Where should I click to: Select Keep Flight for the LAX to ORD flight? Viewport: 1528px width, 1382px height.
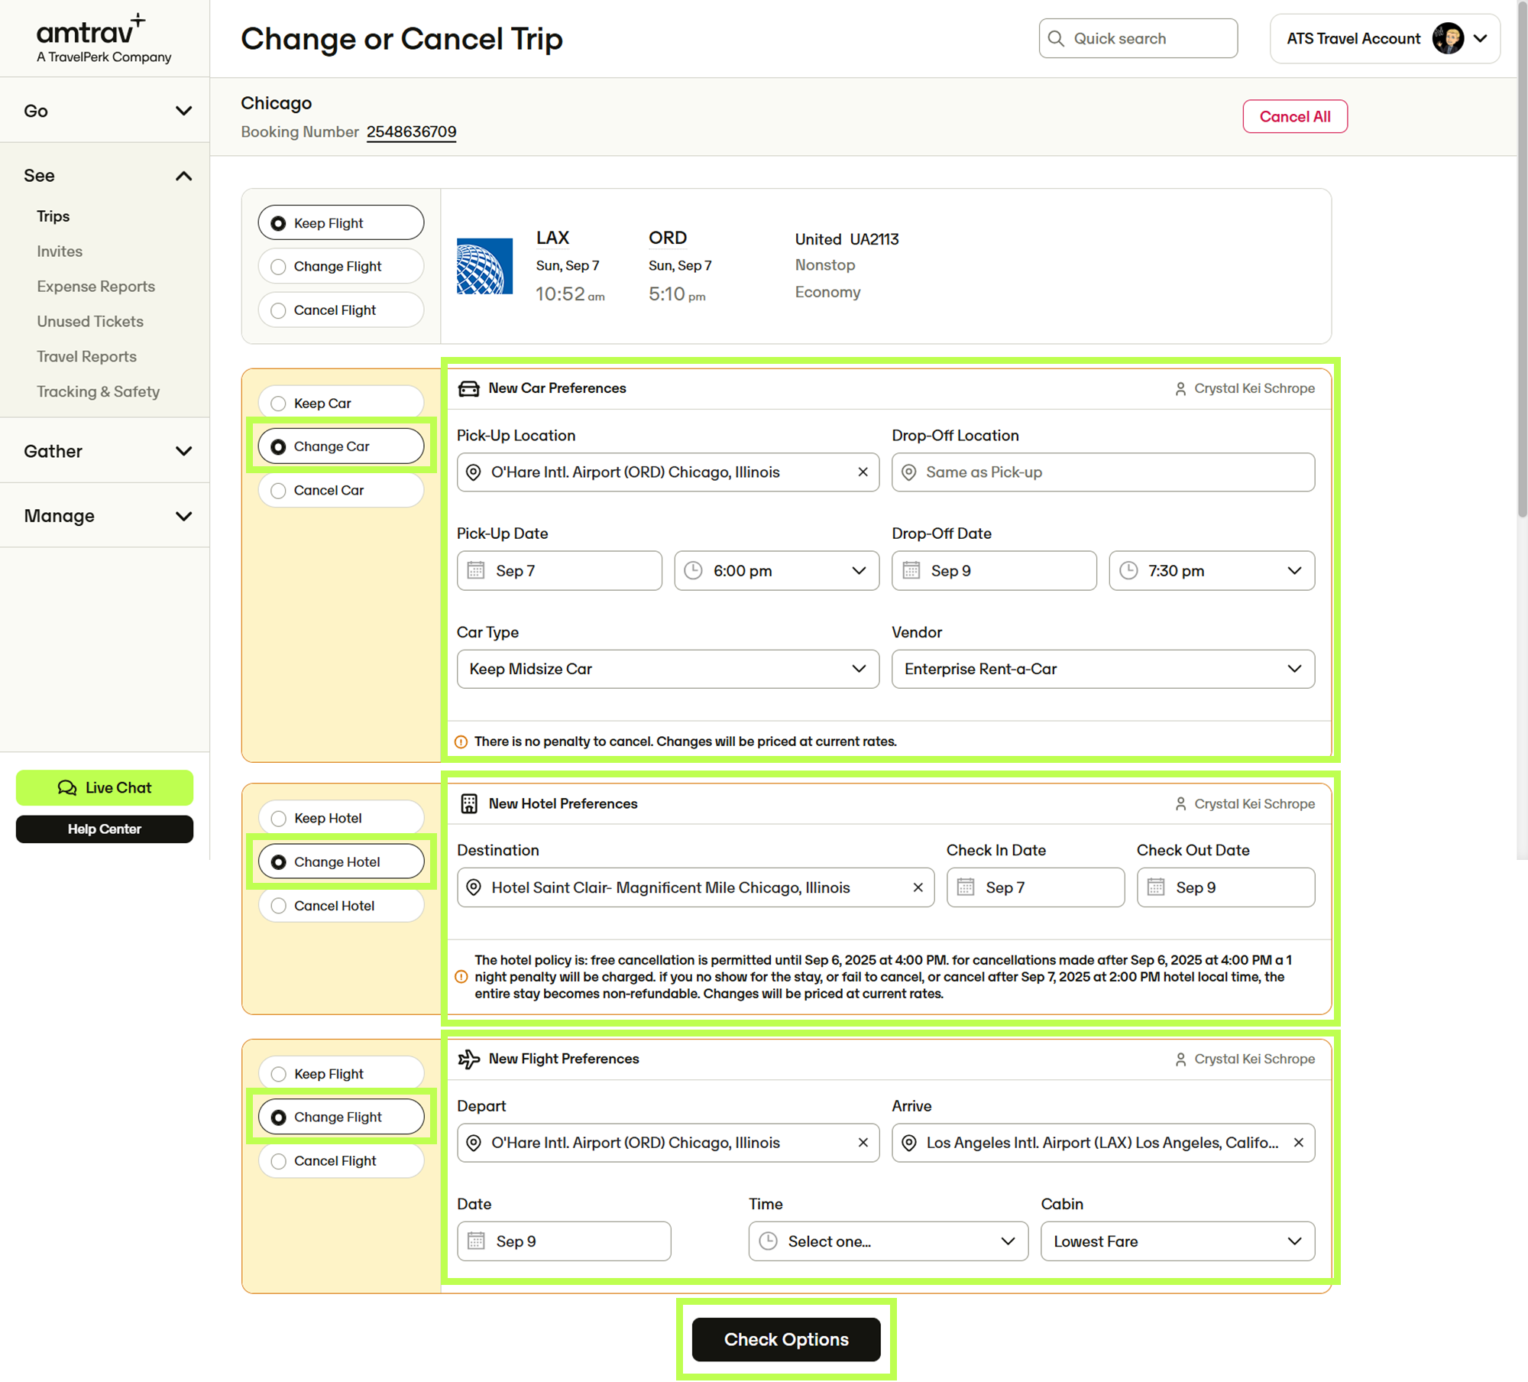341,222
